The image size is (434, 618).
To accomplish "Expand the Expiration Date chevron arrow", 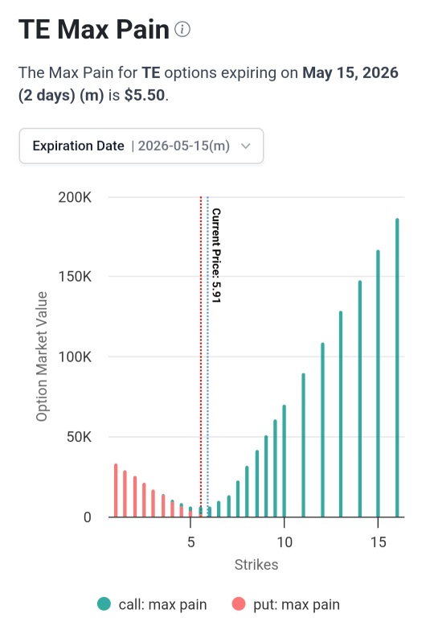I will coord(246,146).
